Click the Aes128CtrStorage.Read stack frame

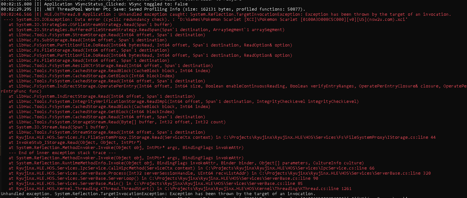click(111, 66)
